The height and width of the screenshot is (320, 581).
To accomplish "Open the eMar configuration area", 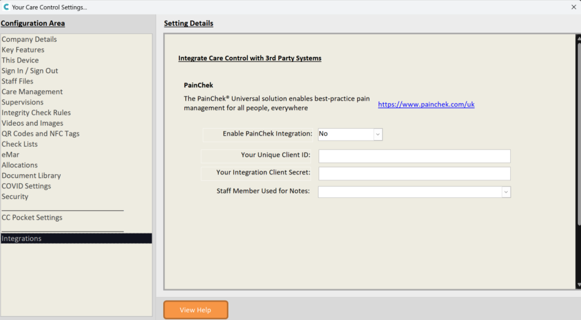I will [x=10, y=154].
